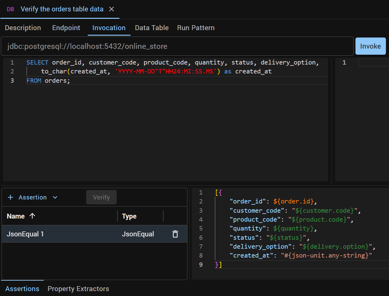Click the plus icon next to Assertion

(x=10, y=197)
